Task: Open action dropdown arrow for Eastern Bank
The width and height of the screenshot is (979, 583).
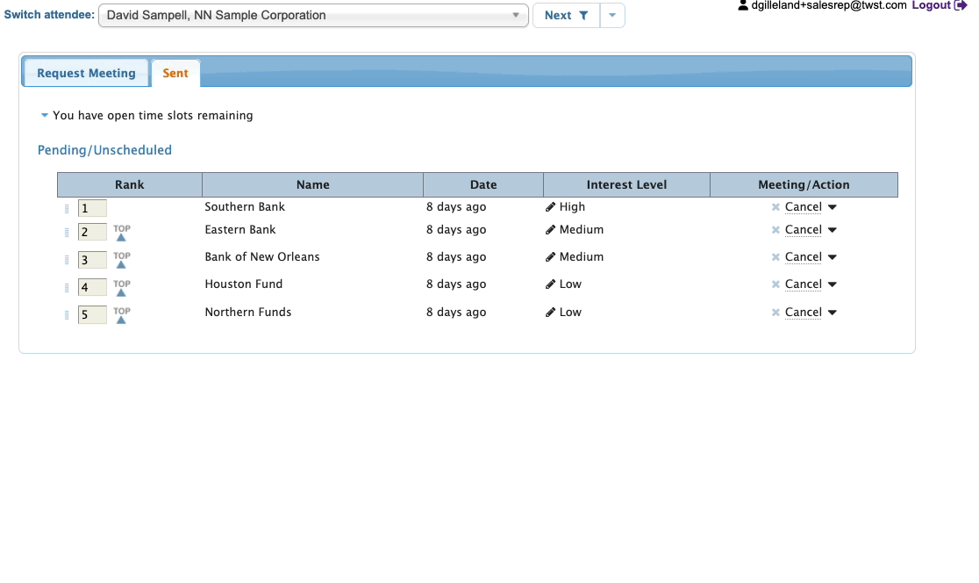Action: (833, 230)
